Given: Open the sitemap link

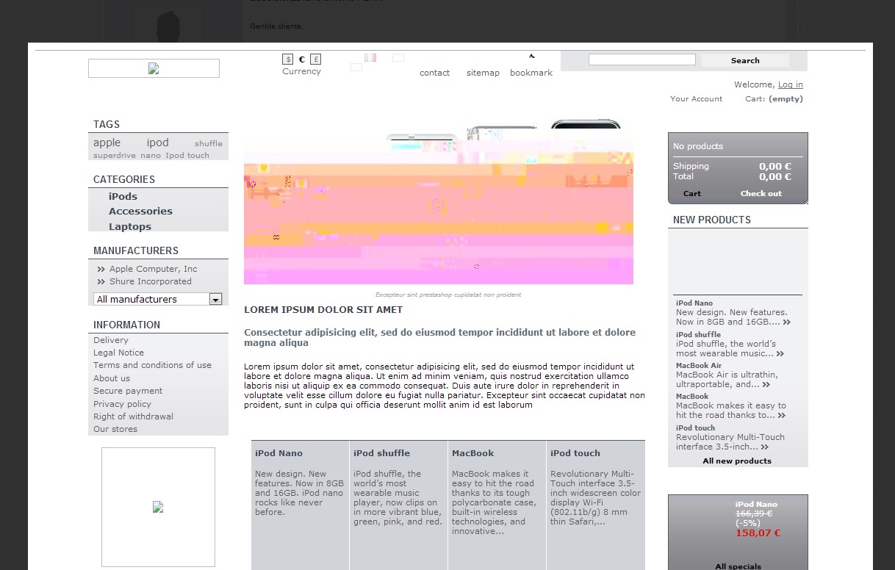Looking at the screenshot, I should click(x=483, y=73).
